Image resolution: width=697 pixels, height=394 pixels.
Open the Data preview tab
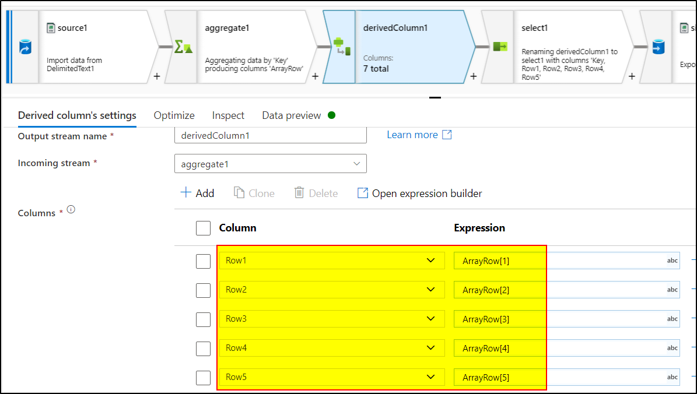click(x=292, y=115)
